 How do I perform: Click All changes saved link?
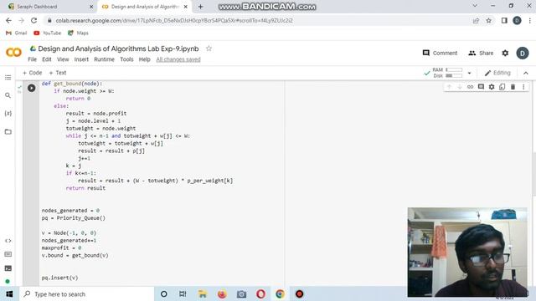tap(178, 59)
